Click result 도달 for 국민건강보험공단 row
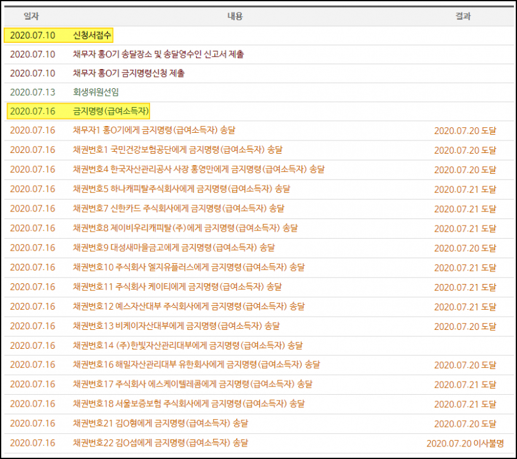 (x=465, y=150)
